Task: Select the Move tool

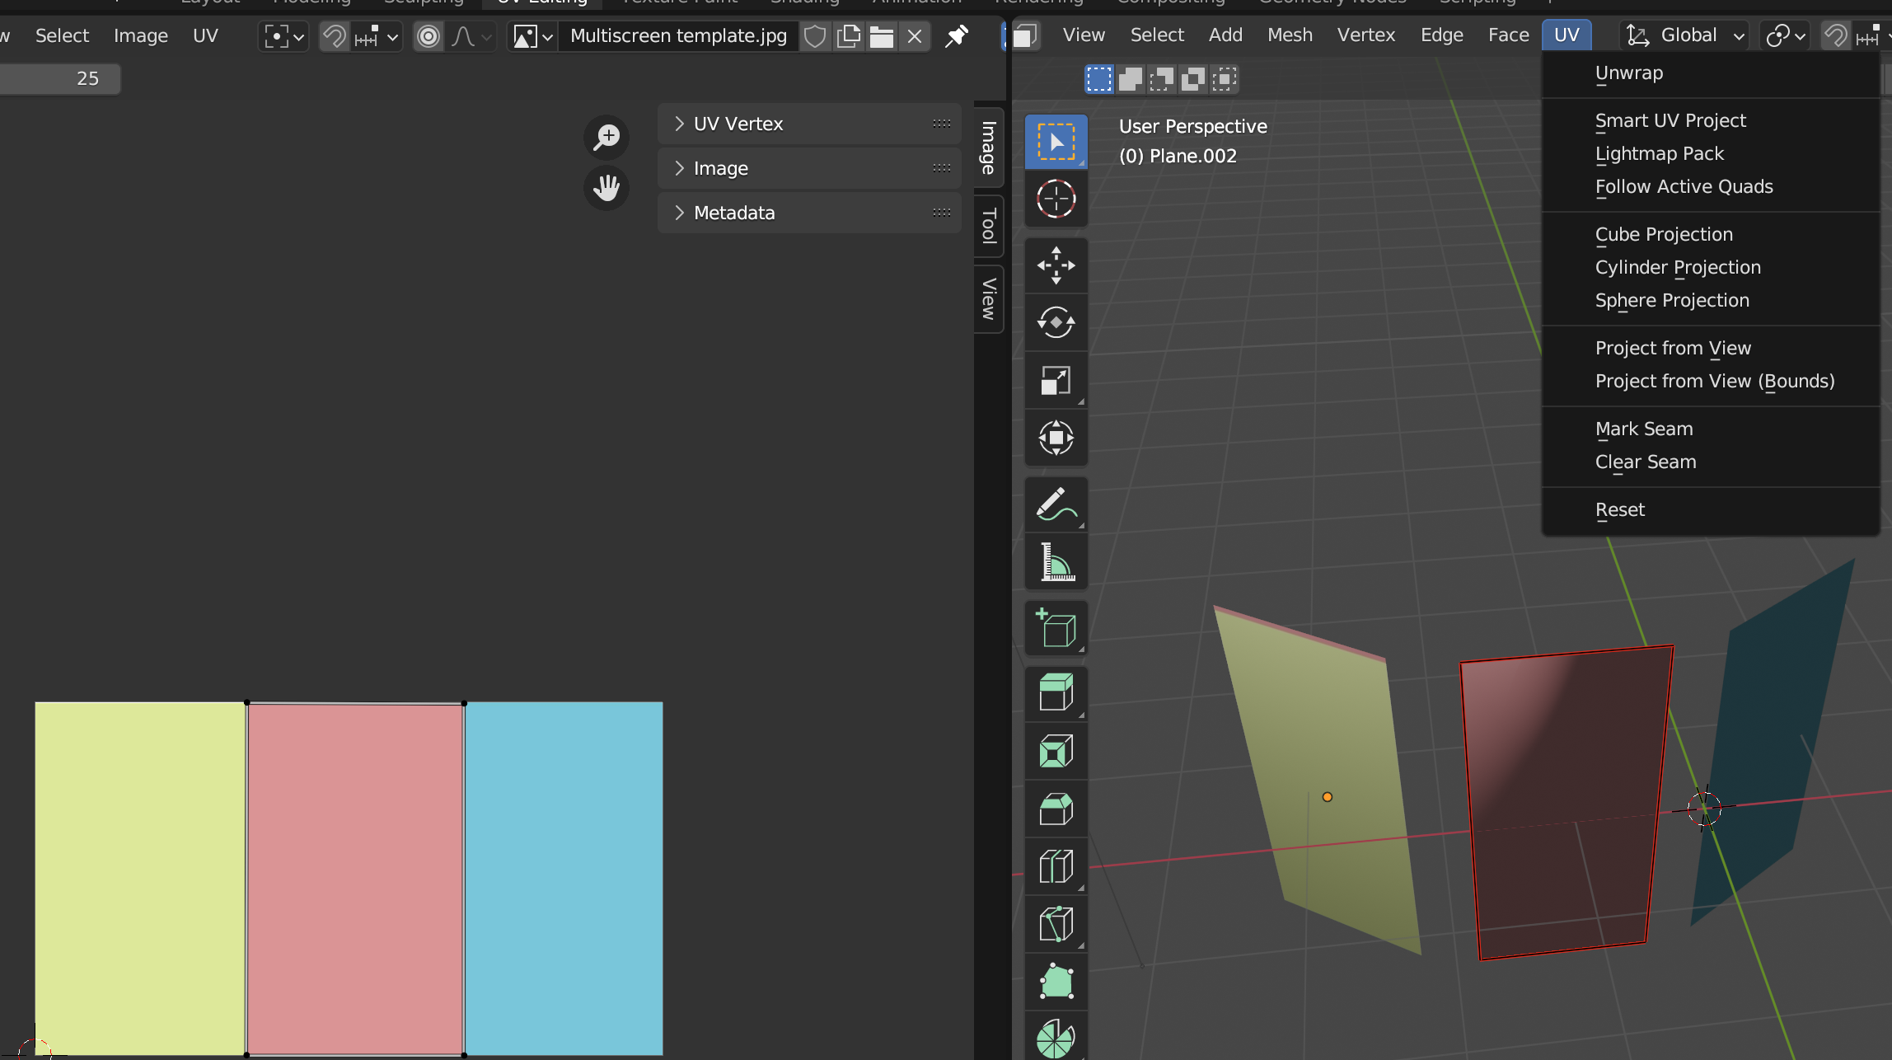Action: pos(1056,265)
